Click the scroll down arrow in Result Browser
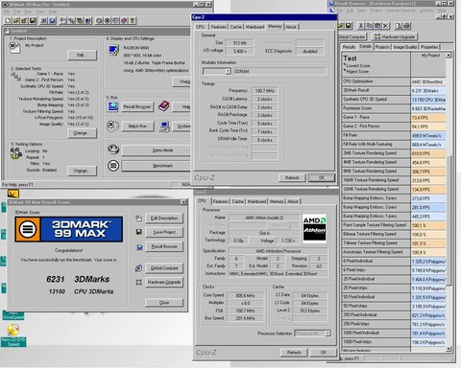The width and height of the screenshot is (461, 368). click(449, 349)
